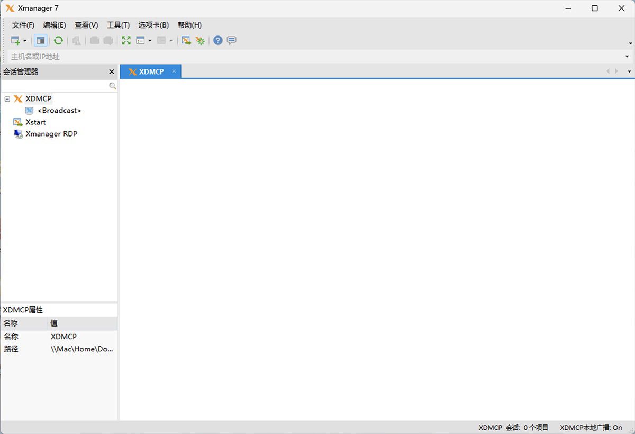The height and width of the screenshot is (434, 635).
Task: Open the 工具(T) menu
Action: (118, 25)
